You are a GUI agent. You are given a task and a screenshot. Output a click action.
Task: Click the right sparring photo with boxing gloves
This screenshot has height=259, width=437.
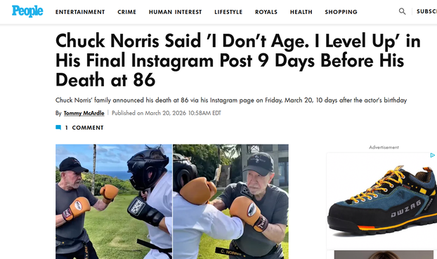tap(230, 201)
